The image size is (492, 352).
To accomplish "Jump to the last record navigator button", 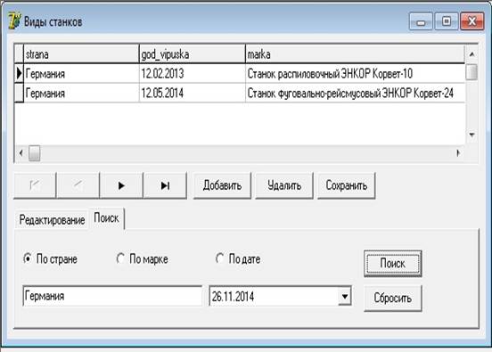I will pyautogui.click(x=165, y=185).
